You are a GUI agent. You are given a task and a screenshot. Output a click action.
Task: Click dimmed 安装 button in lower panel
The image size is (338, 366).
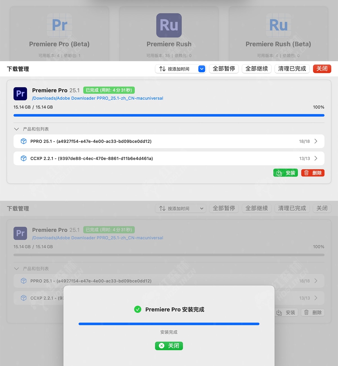[x=286, y=312]
